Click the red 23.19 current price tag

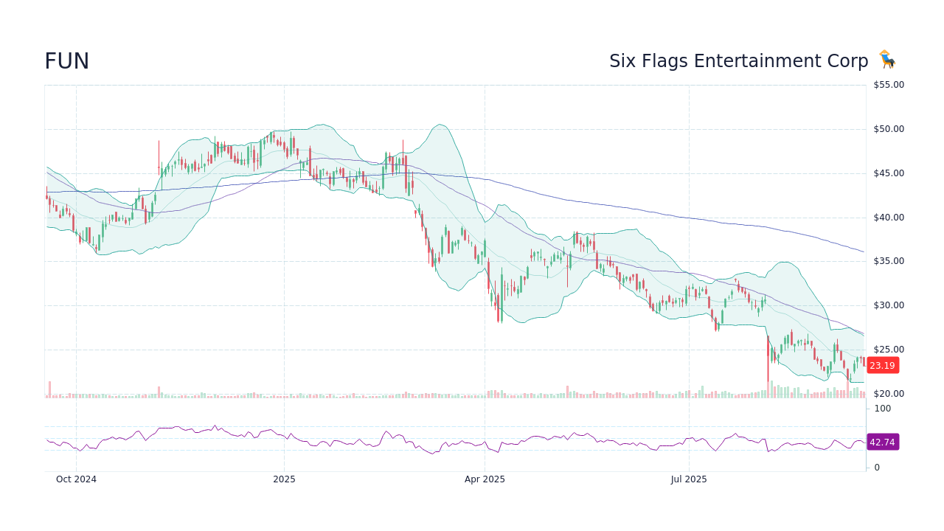[x=882, y=365]
